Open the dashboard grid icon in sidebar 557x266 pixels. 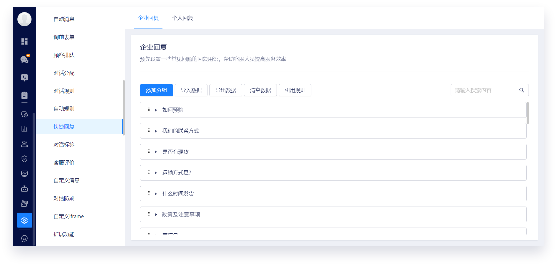click(x=24, y=41)
